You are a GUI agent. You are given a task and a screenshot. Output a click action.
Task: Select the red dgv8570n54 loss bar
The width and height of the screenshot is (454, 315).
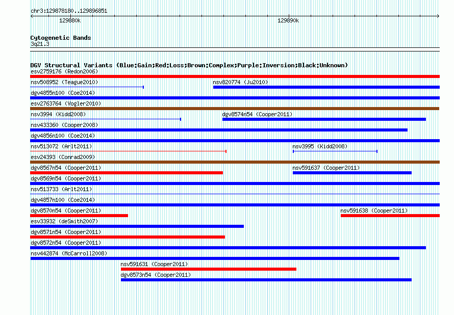79,216
